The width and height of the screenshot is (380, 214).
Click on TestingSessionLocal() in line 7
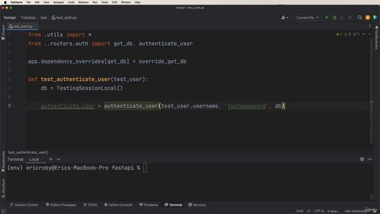(x=90, y=88)
